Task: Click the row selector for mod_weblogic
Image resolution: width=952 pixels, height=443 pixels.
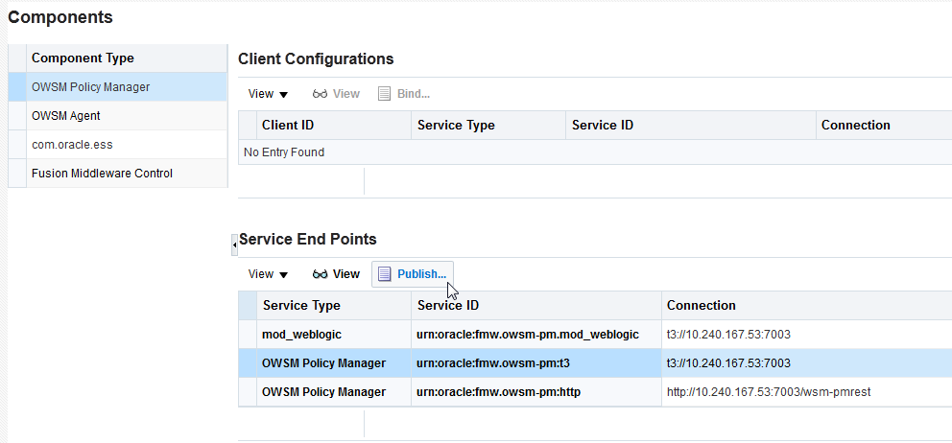Action: pyautogui.click(x=248, y=335)
